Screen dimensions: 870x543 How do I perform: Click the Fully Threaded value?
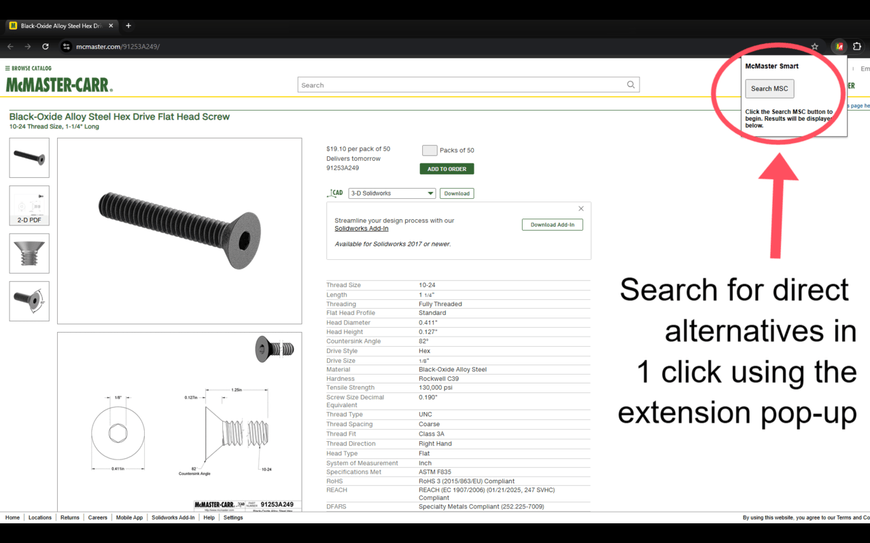tap(440, 304)
